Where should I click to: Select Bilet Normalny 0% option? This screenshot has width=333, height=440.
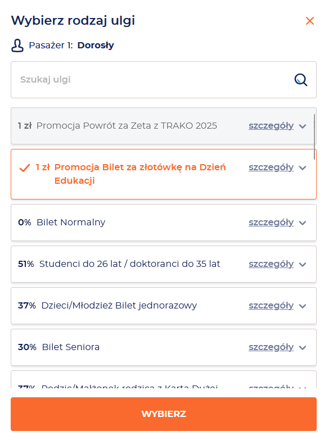pyautogui.click(x=164, y=223)
